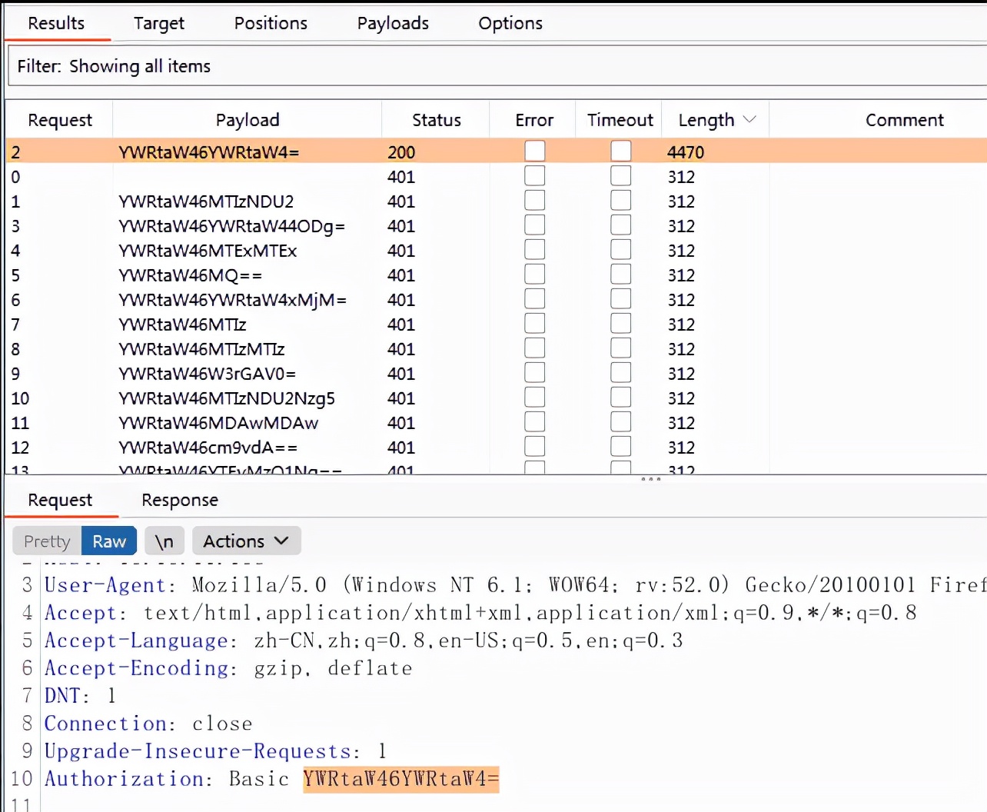987x812 pixels.
Task: Click the highlighted Authorization Basic token
Action: [400, 779]
